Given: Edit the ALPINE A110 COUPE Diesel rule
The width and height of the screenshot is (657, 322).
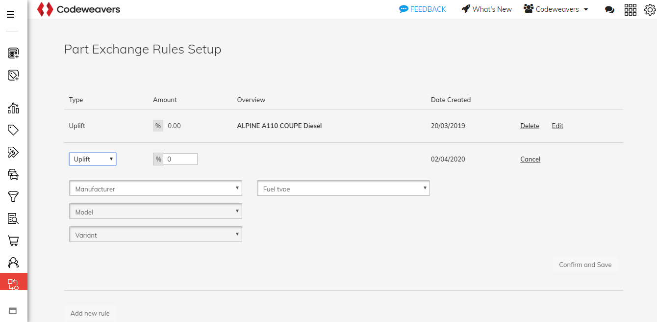Looking at the screenshot, I should click(x=557, y=126).
